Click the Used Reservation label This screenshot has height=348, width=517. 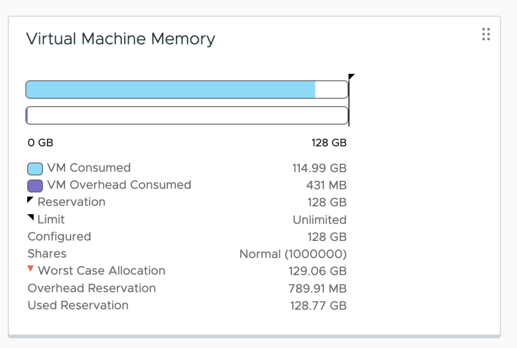click(x=78, y=305)
